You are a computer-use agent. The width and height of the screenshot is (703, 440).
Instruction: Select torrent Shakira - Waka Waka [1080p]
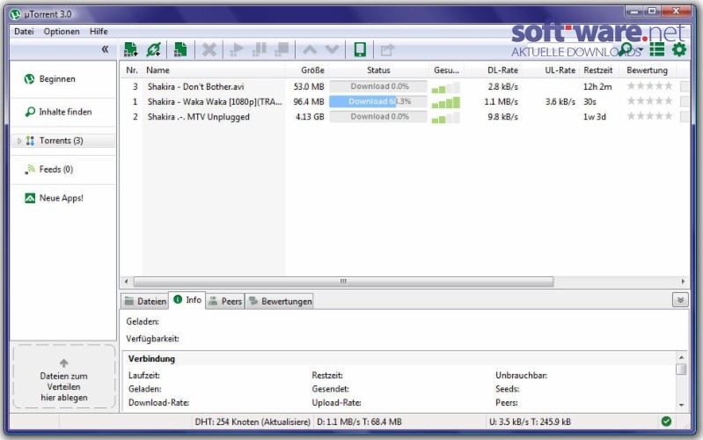[215, 102]
